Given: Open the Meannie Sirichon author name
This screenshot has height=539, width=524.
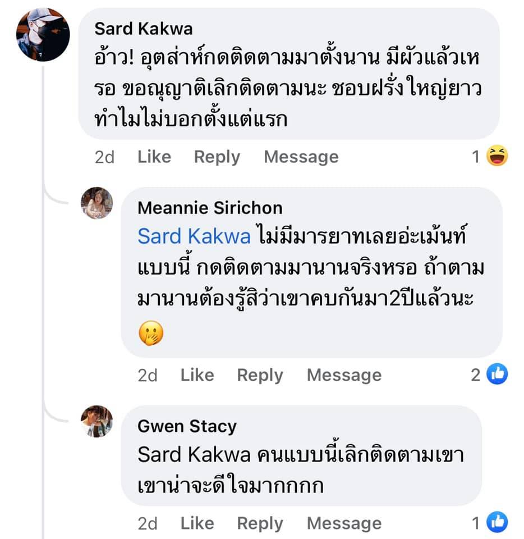Looking at the screenshot, I should [x=210, y=208].
